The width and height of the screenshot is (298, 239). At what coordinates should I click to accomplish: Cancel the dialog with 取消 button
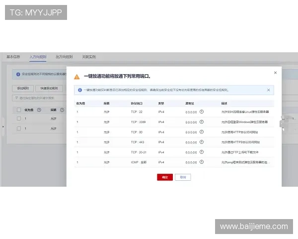coord(183,177)
